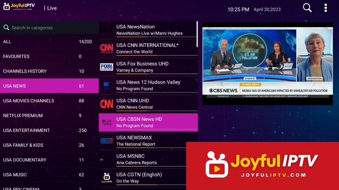Click the 16200 count beside ALL

click(x=85, y=42)
